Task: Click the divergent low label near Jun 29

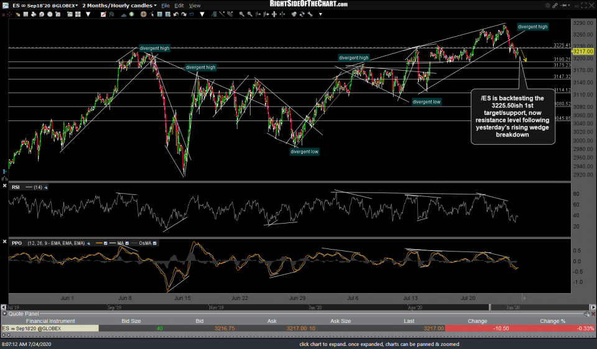Action: (x=304, y=152)
